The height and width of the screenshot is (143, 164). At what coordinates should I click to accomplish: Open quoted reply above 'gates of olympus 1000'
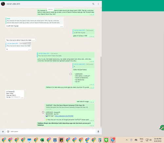[84, 31]
